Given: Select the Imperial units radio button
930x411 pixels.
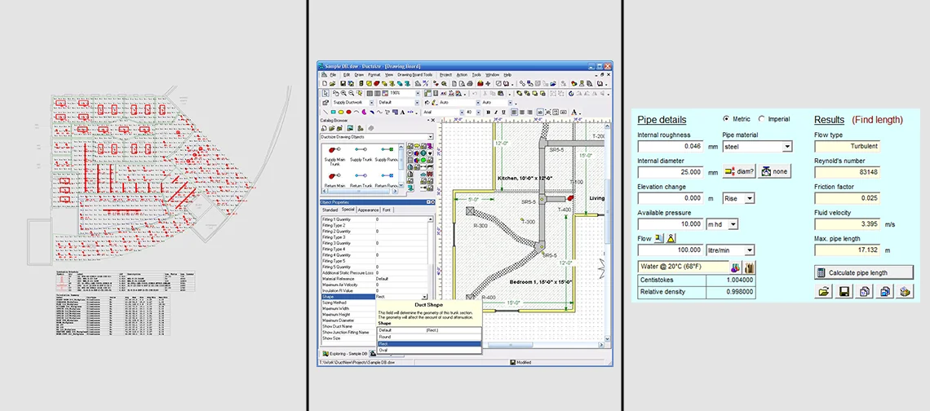Looking at the screenshot, I should point(762,119).
